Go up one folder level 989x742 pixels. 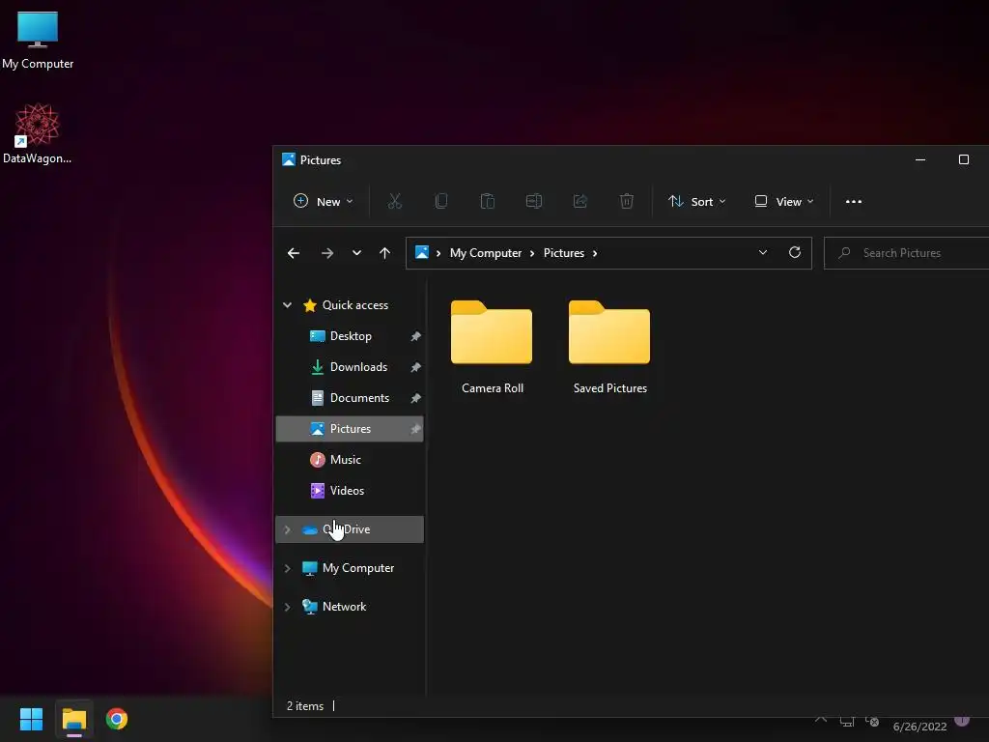point(384,253)
